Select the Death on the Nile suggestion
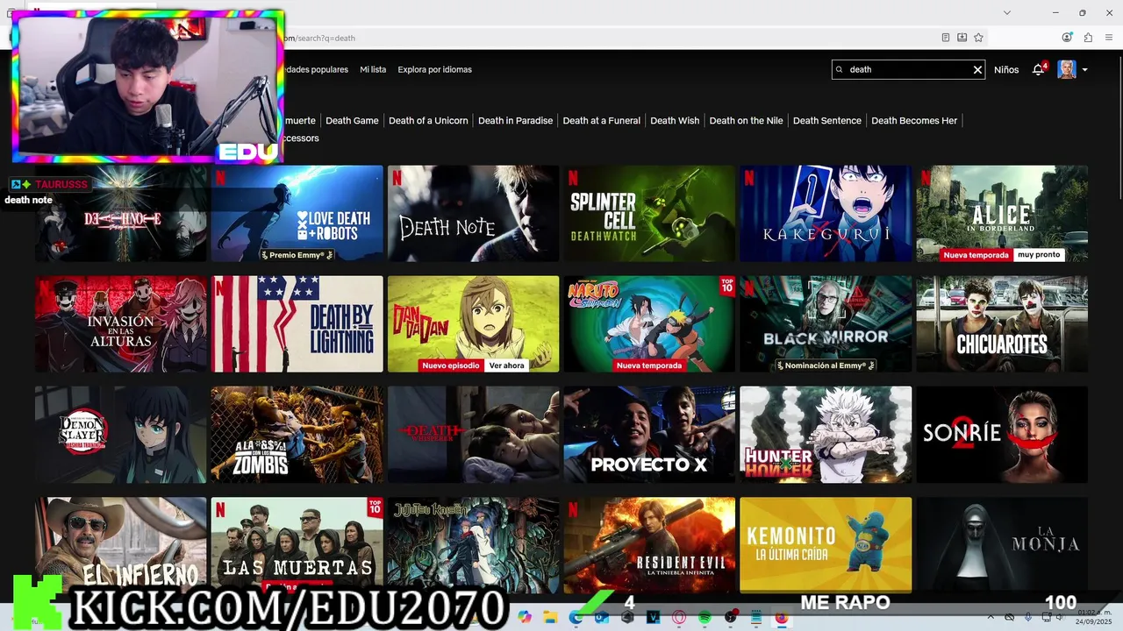 [x=746, y=120]
